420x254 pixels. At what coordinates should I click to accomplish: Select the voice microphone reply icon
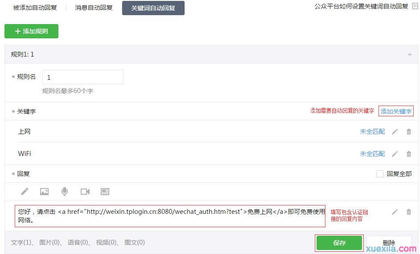point(65,192)
